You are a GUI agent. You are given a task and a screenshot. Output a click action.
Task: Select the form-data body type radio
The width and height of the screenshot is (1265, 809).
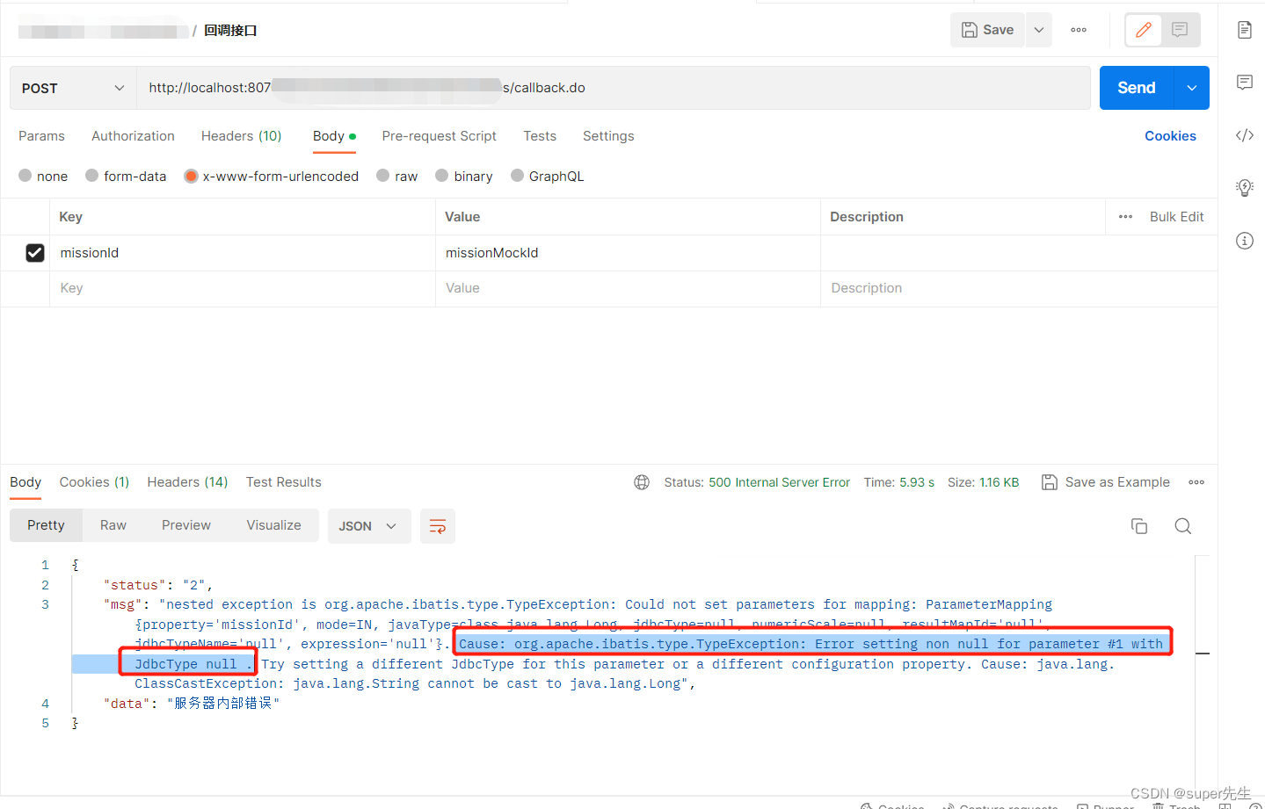coord(92,176)
